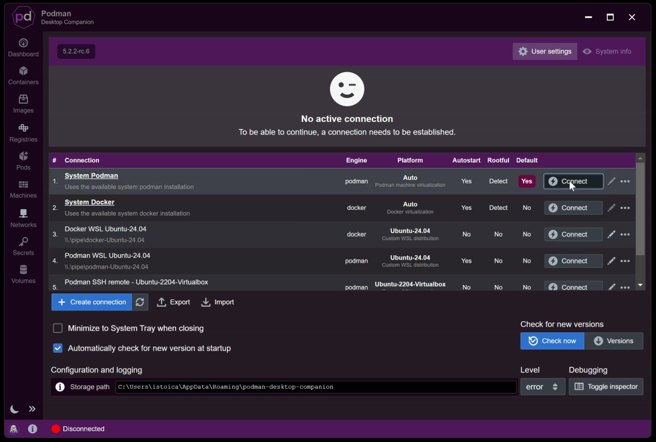656x442 pixels.
Task: Edit System Docker connection with pencil icon
Action: point(611,207)
